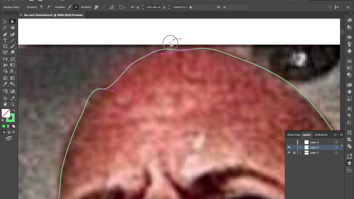This screenshot has width=354, height=199.
Task: Close the rock illustration document tab
Action: coord(21,15)
